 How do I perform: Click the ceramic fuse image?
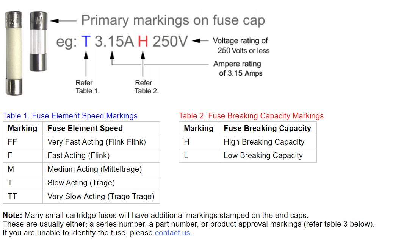[x=14, y=53]
